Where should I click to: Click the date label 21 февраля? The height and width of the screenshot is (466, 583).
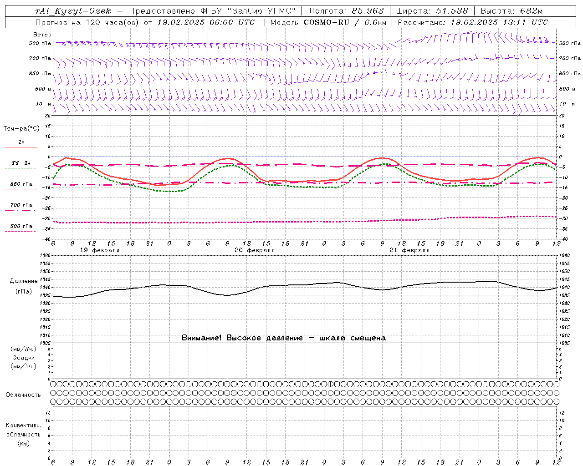point(409,250)
